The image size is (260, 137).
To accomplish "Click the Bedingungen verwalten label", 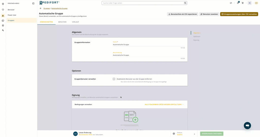I will click(x=83, y=105).
